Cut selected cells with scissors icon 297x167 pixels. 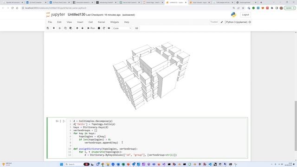[x=60, y=28]
